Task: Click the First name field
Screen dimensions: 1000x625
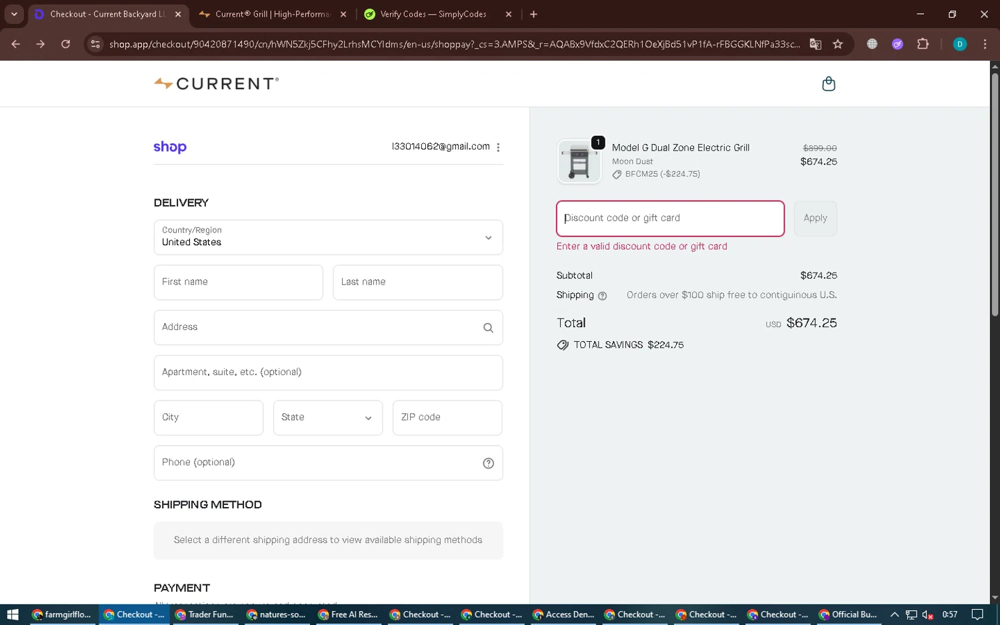Action: pos(238,283)
